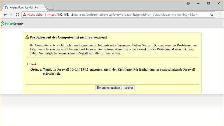Click the Pulse Secure logo
Viewport: 224px width, 126px height.
12,24
